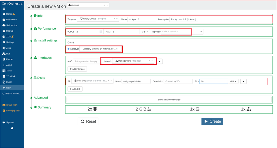Click Add interface button
Screen dimensions: 277x148
(77, 69)
